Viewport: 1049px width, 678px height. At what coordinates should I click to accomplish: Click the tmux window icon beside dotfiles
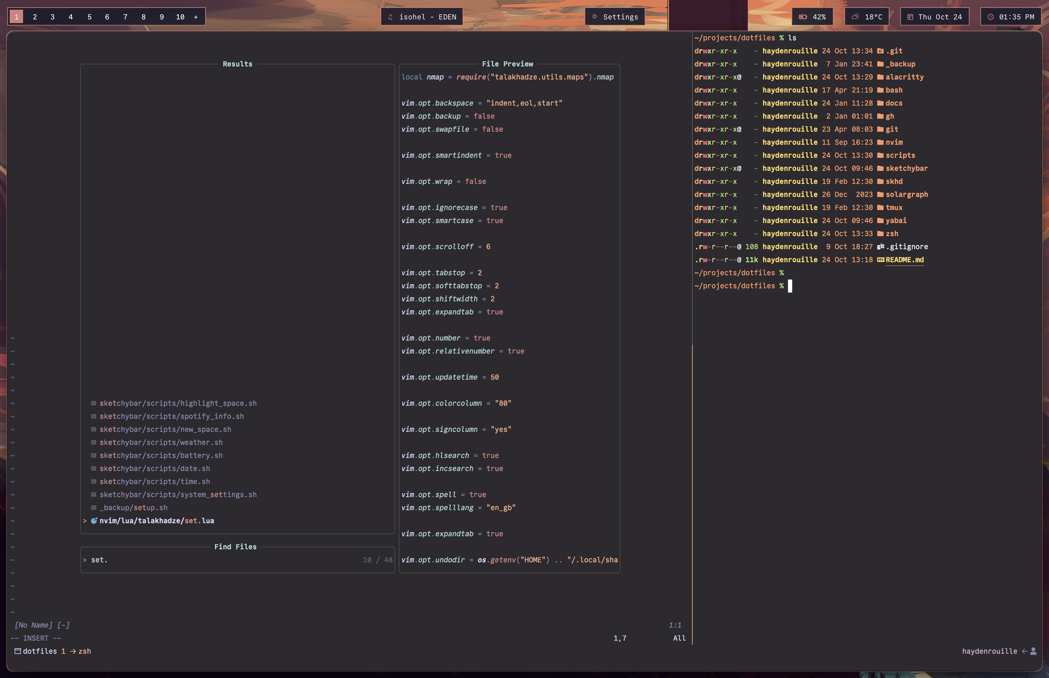point(18,651)
